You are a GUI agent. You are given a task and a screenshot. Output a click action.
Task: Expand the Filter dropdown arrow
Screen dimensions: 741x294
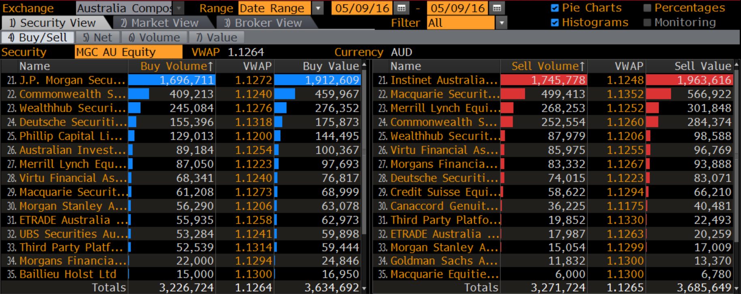pos(502,23)
